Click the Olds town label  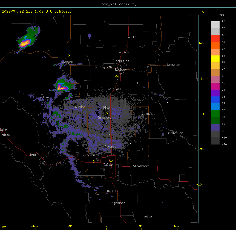click(106, 108)
